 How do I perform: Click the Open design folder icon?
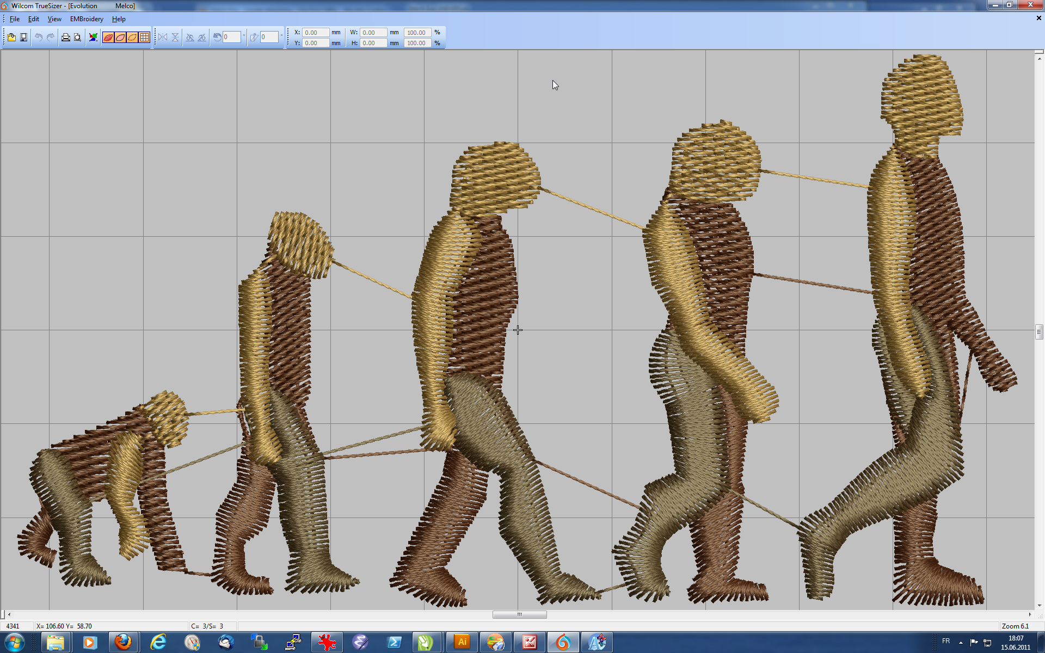coord(11,38)
